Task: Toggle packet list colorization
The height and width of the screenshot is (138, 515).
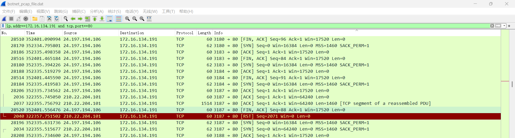Action: pyautogui.click(x=118, y=19)
